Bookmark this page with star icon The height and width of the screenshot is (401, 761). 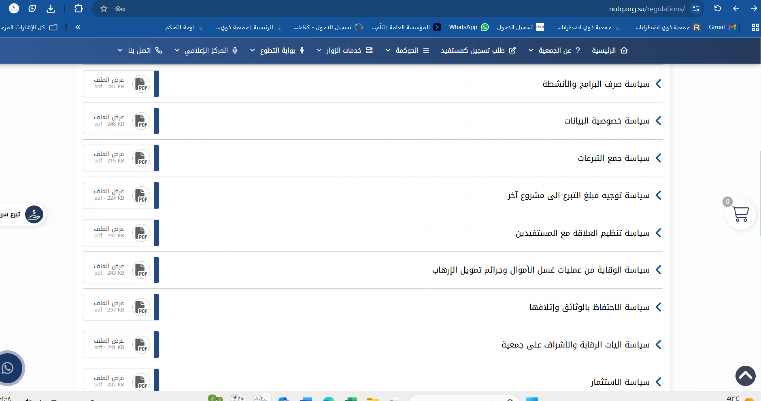[x=104, y=9]
